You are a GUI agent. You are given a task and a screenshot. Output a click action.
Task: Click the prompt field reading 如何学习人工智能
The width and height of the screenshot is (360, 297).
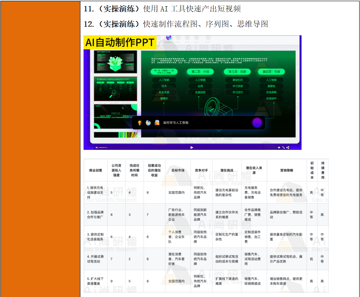(x=176, y=123)
